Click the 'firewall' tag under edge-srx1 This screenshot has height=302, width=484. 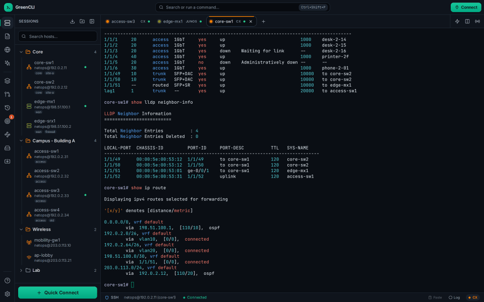[50, 132]
